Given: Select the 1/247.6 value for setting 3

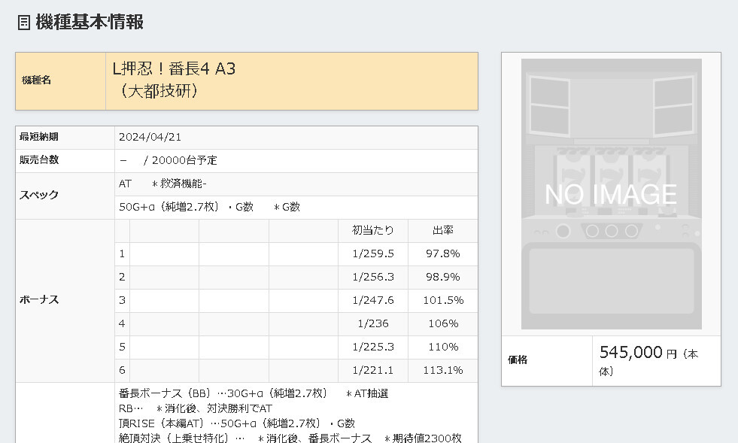Looking at the screenshot, I should pos(373,300).
